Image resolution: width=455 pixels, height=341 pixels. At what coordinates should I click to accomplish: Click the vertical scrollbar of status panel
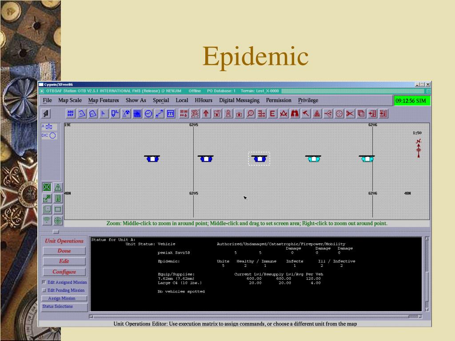[427, 274]
